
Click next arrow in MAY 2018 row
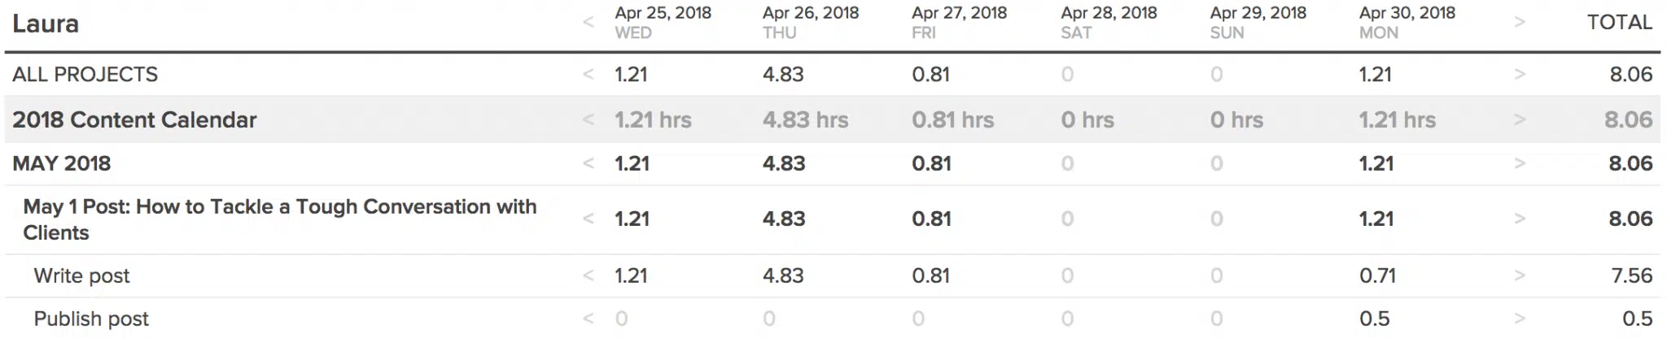coord(1519,163)
